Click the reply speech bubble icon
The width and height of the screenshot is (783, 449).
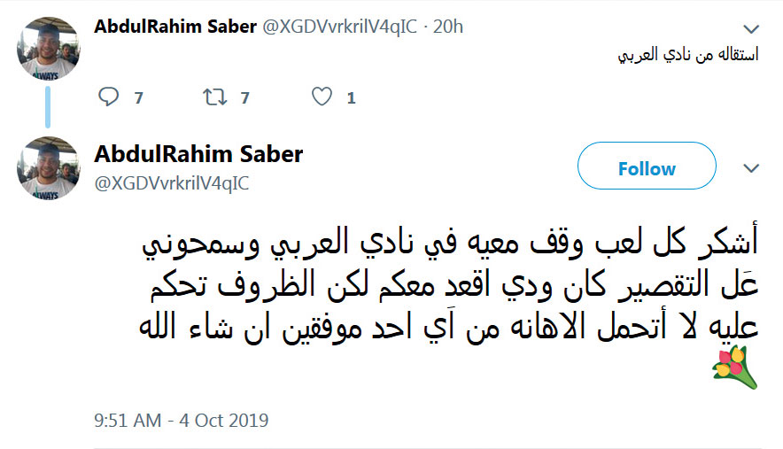tap(108, 97)
